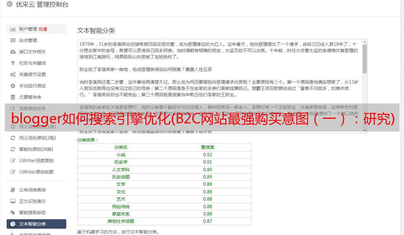Screen dimensions: 404x235
Task: Go to 采集细节设置
Action: point(36,74)
